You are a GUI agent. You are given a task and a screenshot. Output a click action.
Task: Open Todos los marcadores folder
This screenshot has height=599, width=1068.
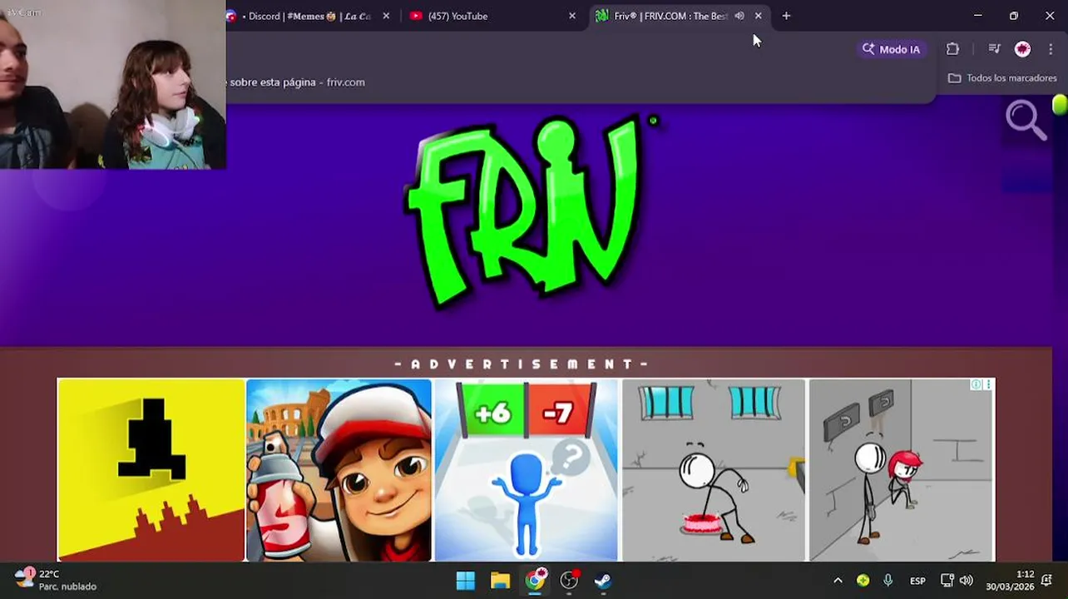[1002, 78]
